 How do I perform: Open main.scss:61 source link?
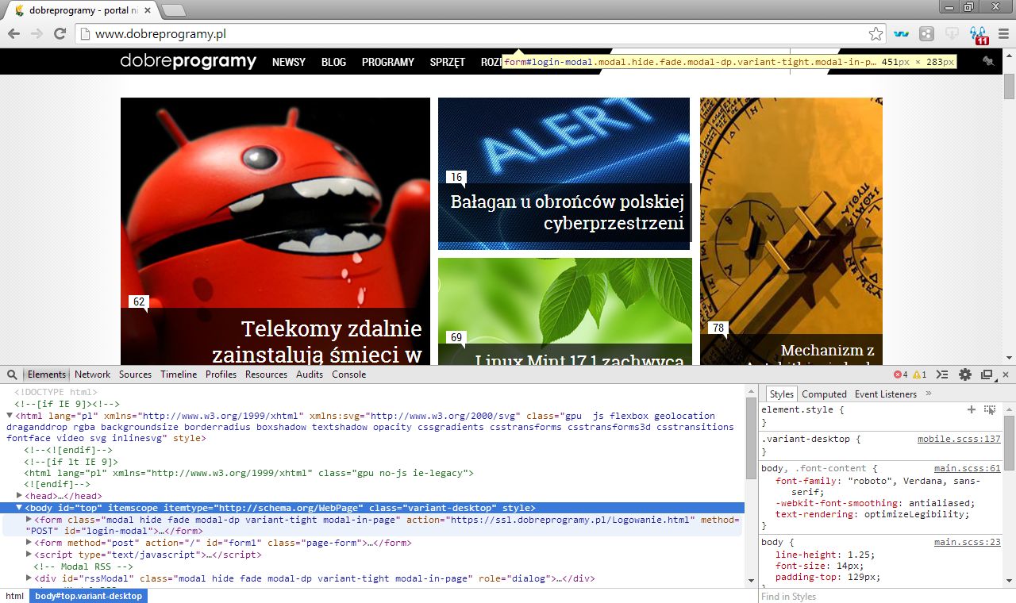(x=968, y=468)
